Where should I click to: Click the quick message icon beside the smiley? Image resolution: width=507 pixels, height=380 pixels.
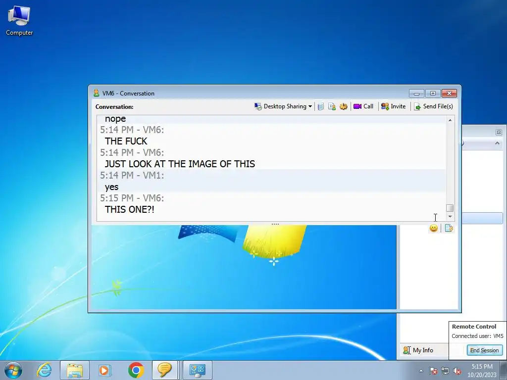[449, 228]
